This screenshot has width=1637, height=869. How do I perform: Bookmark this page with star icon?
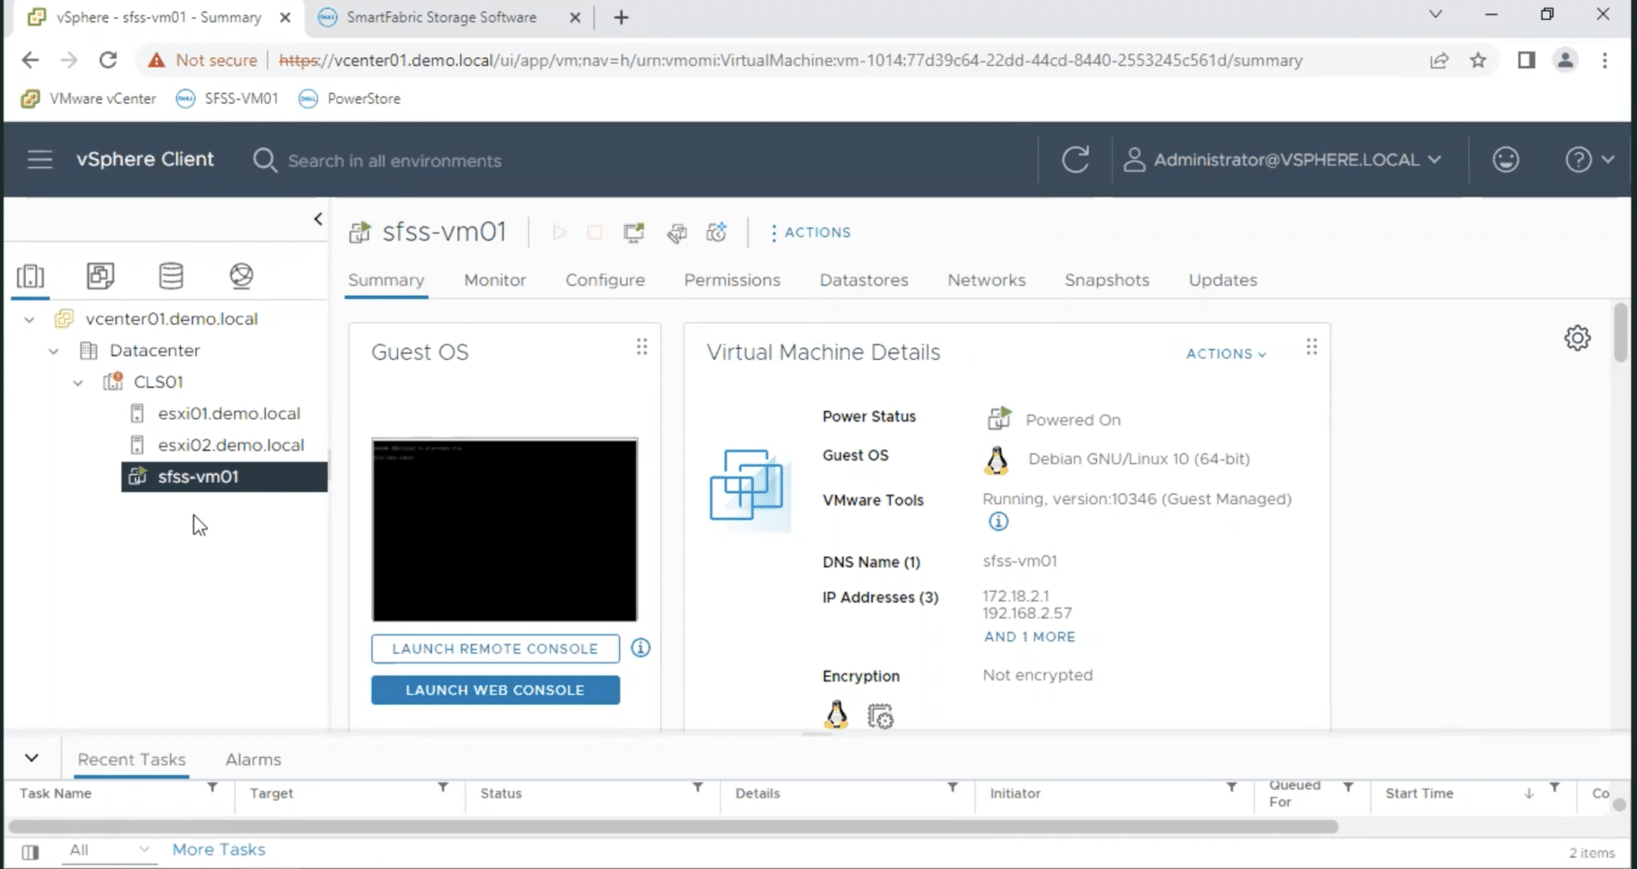1478,61
